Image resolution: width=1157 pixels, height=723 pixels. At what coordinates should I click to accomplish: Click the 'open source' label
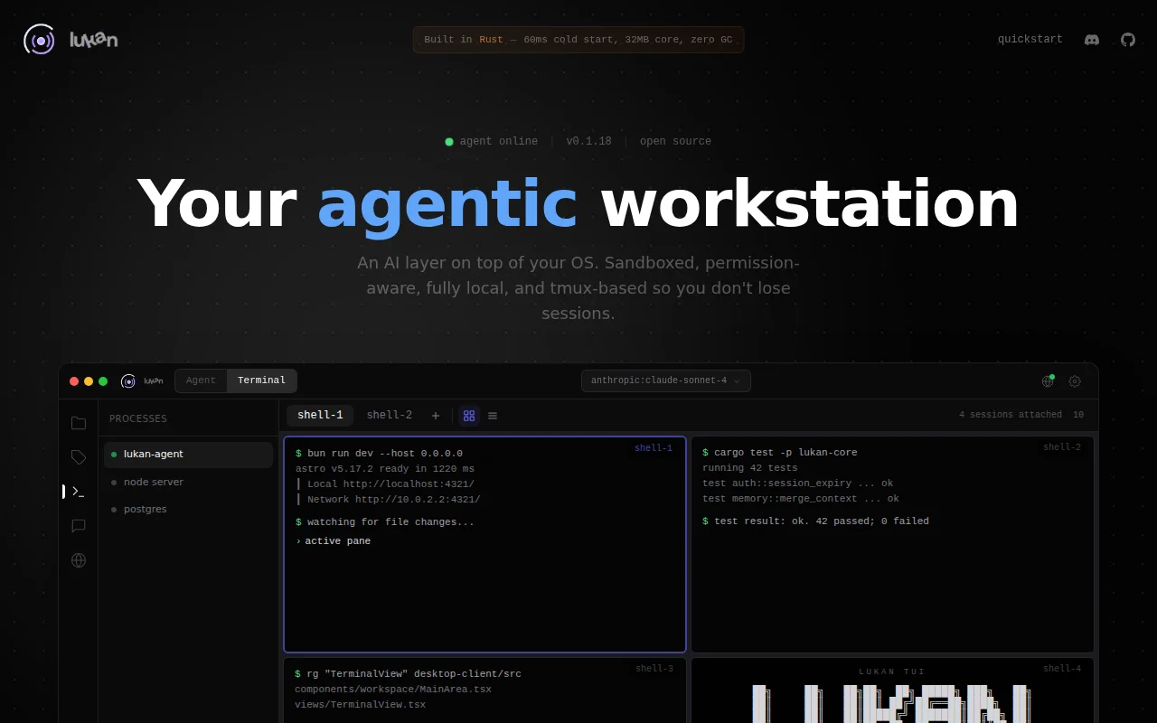[x=675, y=142]
